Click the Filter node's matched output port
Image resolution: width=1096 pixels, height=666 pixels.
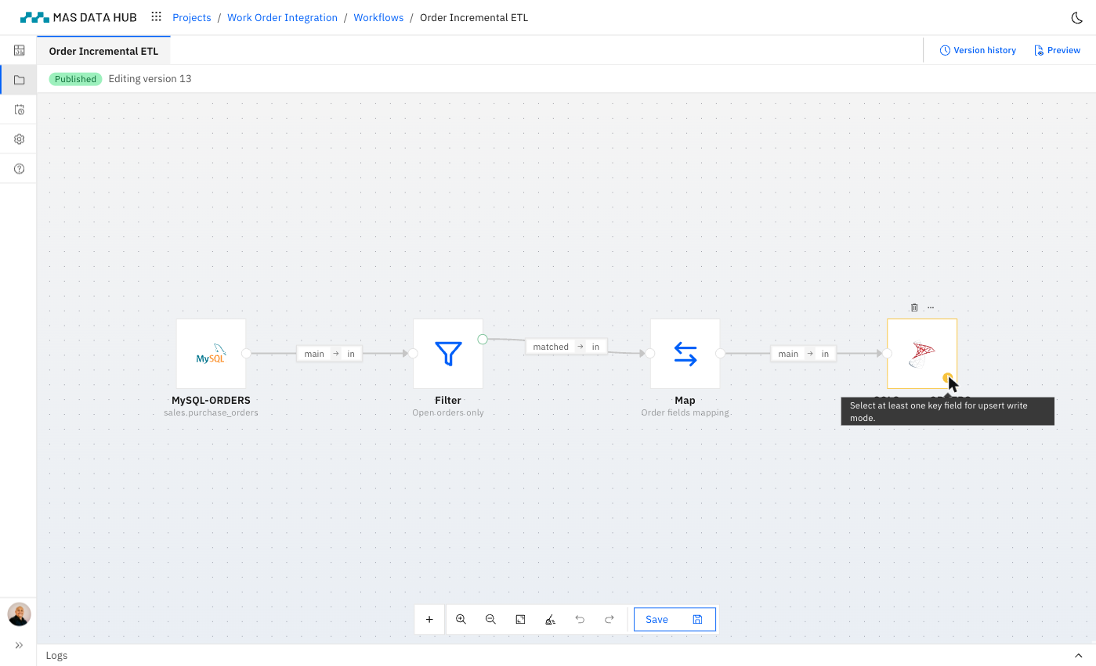coord(483,339)
